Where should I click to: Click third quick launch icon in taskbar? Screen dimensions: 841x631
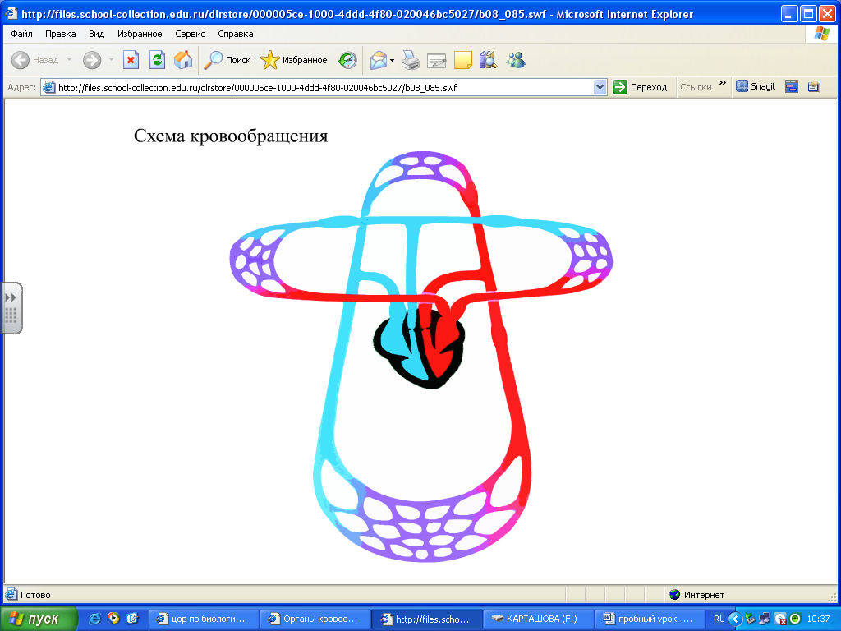pos(132,619)
